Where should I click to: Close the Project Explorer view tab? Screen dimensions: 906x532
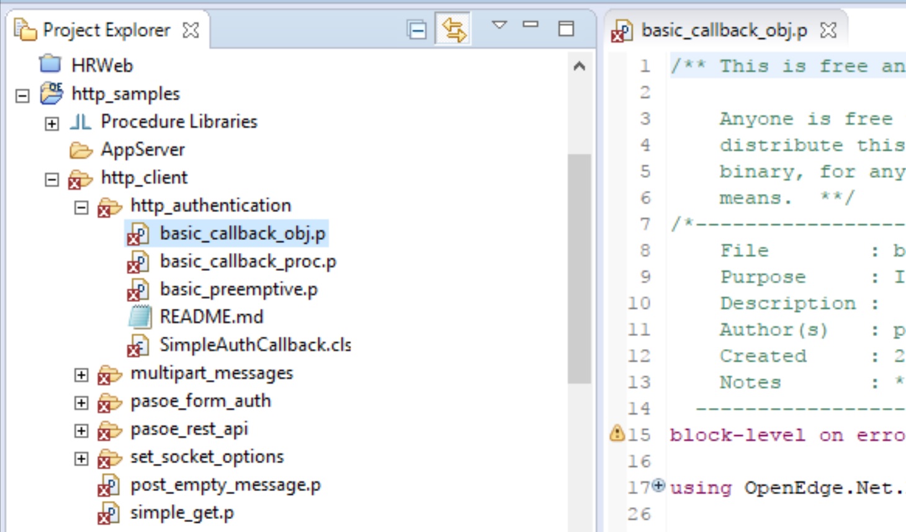[191, 30]
